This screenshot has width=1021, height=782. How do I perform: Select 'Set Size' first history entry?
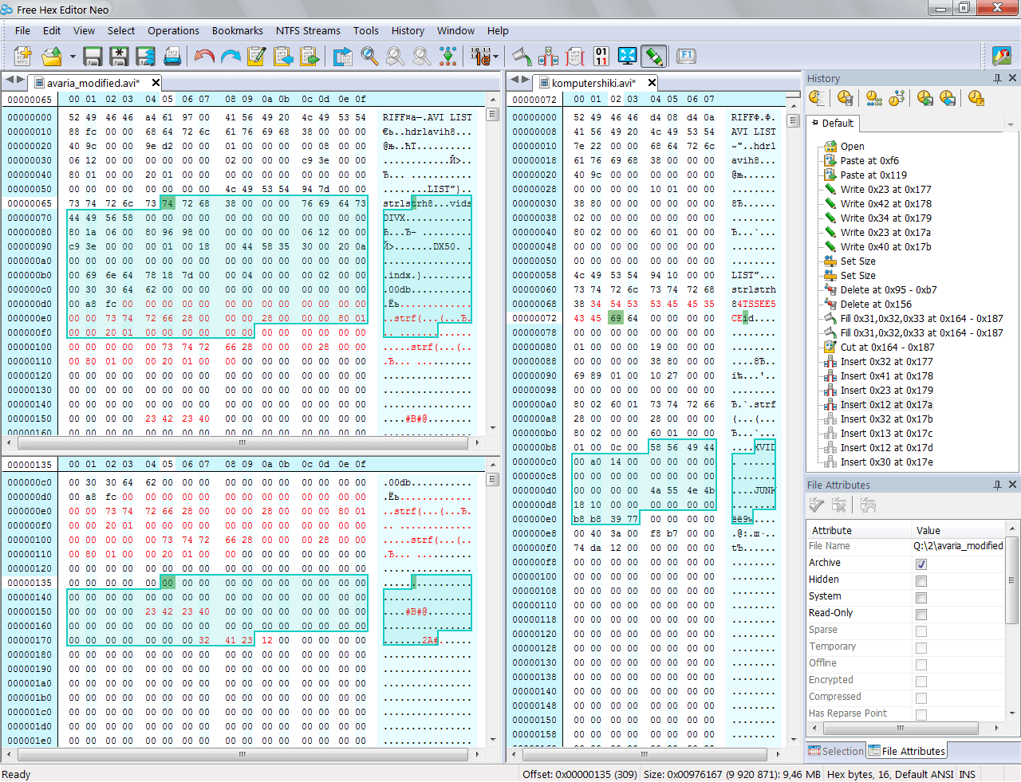tap(857, 261)
